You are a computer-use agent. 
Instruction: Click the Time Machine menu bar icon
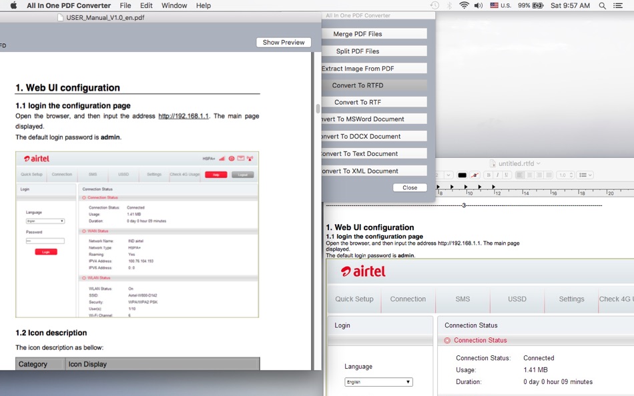[434, 5]
